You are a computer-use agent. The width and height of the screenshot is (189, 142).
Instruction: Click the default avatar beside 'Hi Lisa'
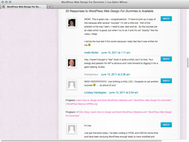[x=72, y=129]
